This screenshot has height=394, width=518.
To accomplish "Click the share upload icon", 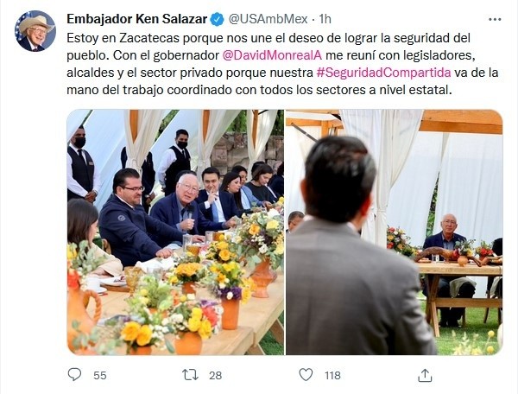I will tap(425, 375).
